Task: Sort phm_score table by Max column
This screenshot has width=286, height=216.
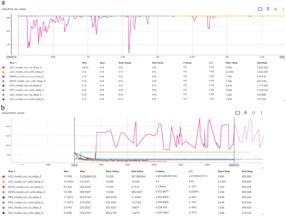Action: point(82,171)
